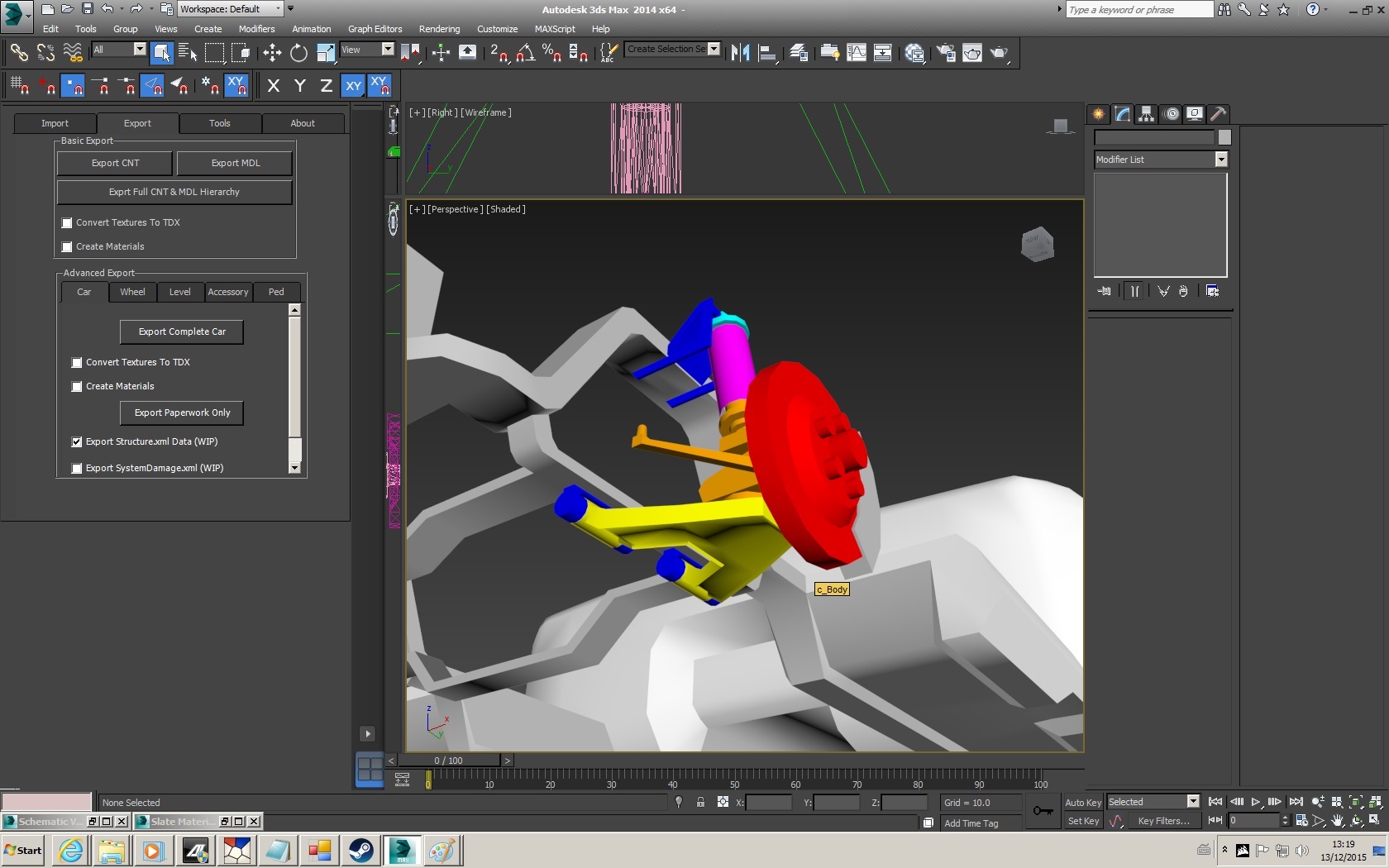Switch to the Wheel export tab
Screen dimensions: 1389x868
[132, 292]
